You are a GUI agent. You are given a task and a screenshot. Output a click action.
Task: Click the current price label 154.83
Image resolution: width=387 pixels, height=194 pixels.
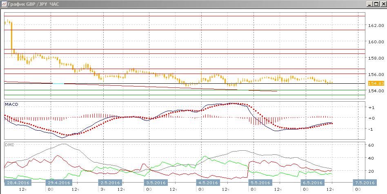coord(376,83)
